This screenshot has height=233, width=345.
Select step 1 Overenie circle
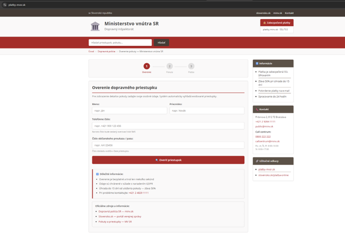147,66
